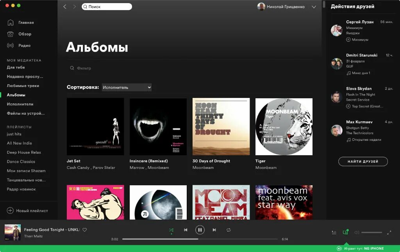Open the Танцевальные нов... playlist
400x252 pixels.
pos(26,180)
